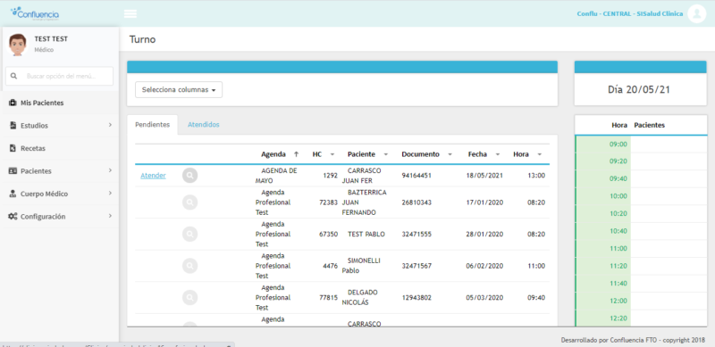Expand the Estudios submenu chevron
Screen dimensions: 715x347
pyautogui.click(x=110, y=125)
